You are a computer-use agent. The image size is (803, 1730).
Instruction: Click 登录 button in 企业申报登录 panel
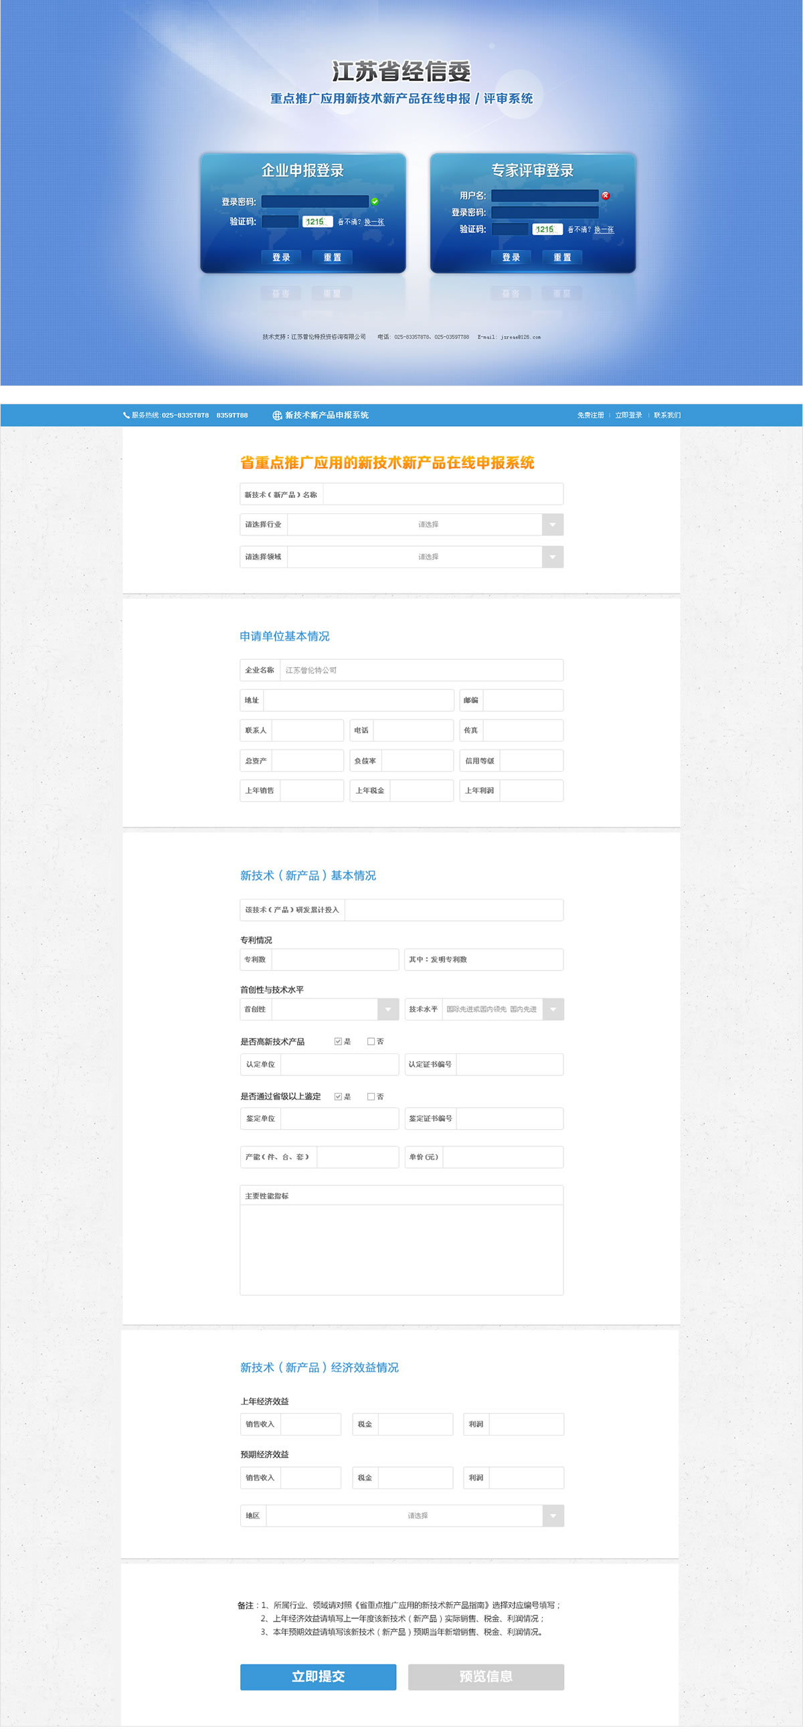click(x=281, y=257)
